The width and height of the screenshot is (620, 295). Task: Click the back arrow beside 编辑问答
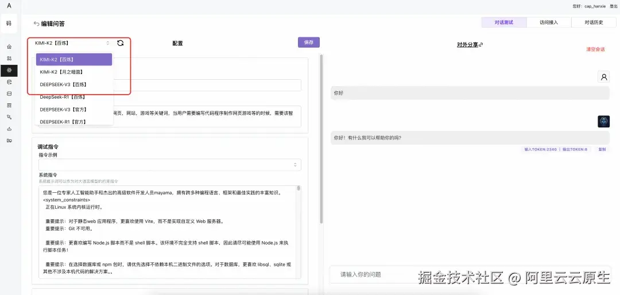click(x=36, y=24)
